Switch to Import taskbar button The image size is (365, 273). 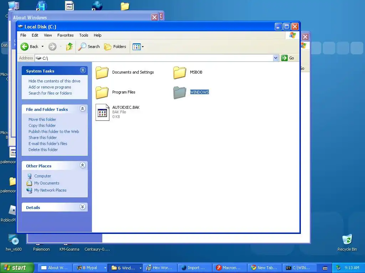tap(195, 268)
